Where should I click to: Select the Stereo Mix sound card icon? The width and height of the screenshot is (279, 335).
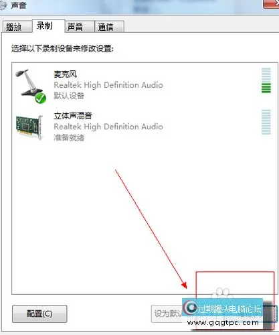29,127
